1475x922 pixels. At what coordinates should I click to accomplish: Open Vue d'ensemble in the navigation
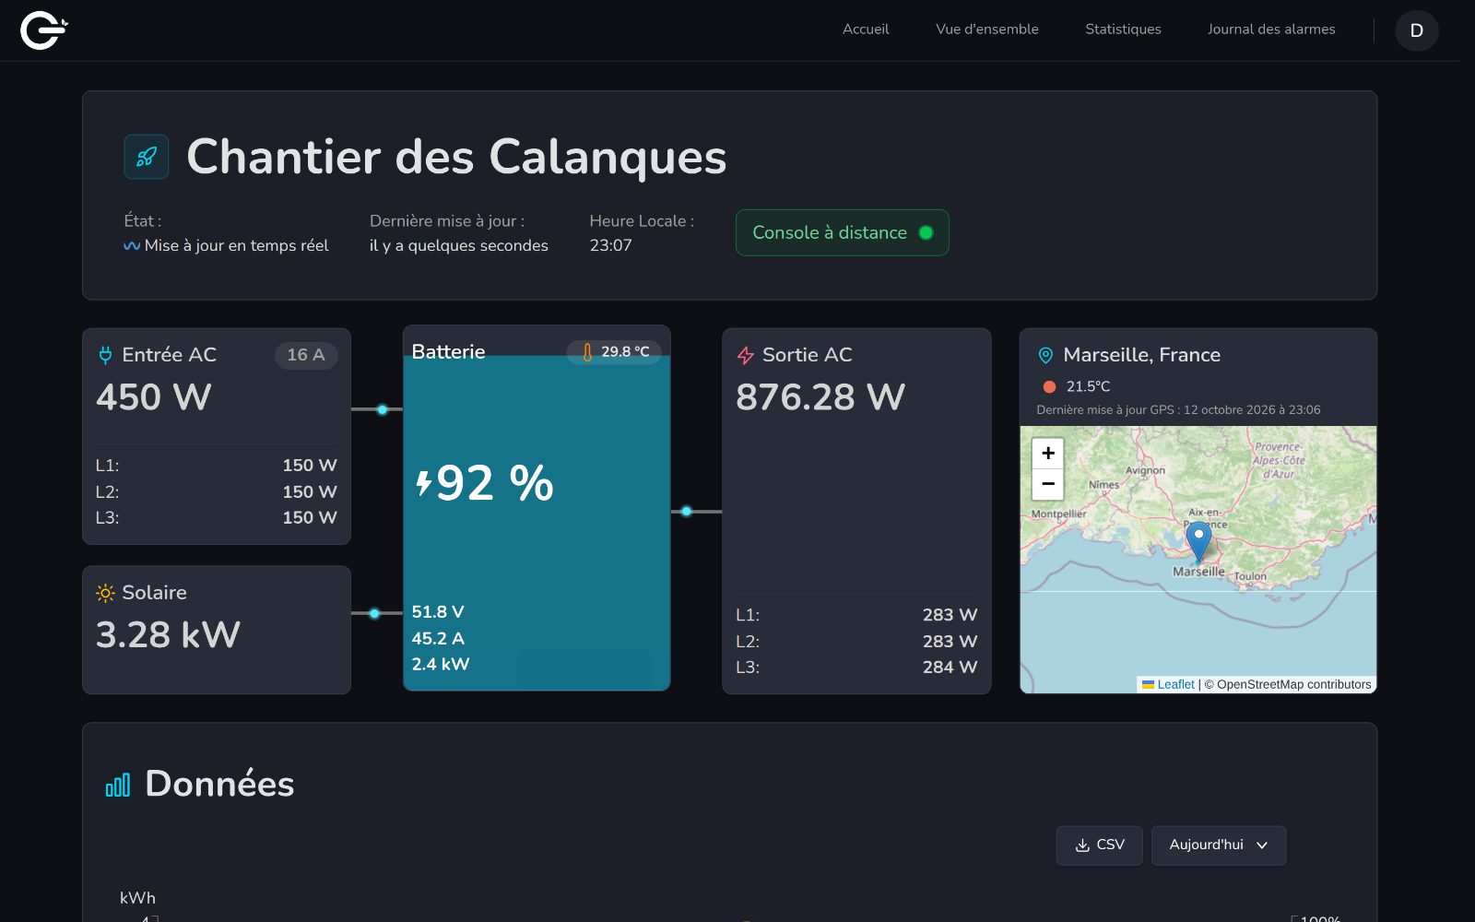987,30
